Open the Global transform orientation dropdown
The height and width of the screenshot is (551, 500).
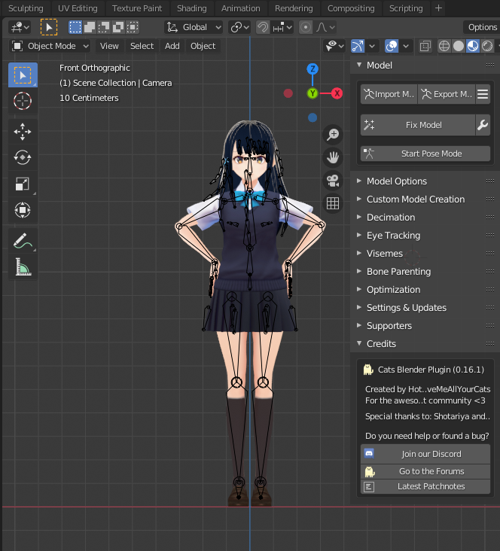[x=194, y=27]
